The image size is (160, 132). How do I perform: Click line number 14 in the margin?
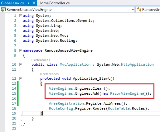(14, 88)
